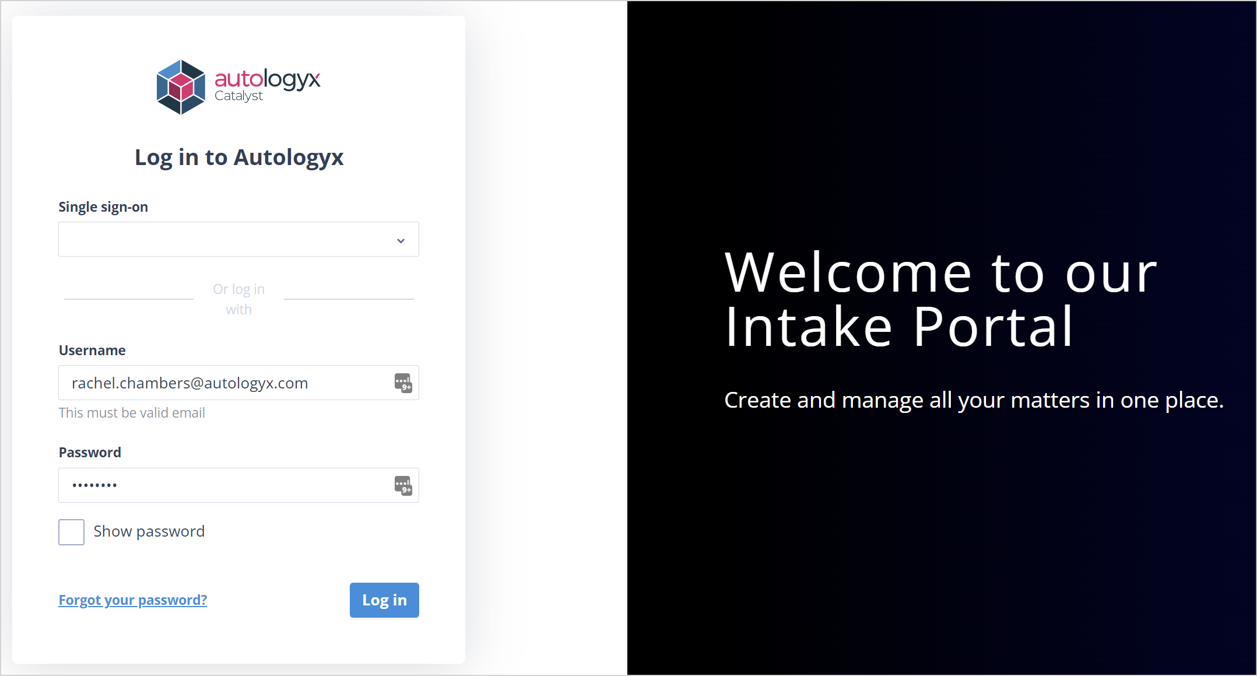The width and height of the screenshot is (1257, 676).
Task: Click the 'This must be valid email' hint
Action: point(132,413)
